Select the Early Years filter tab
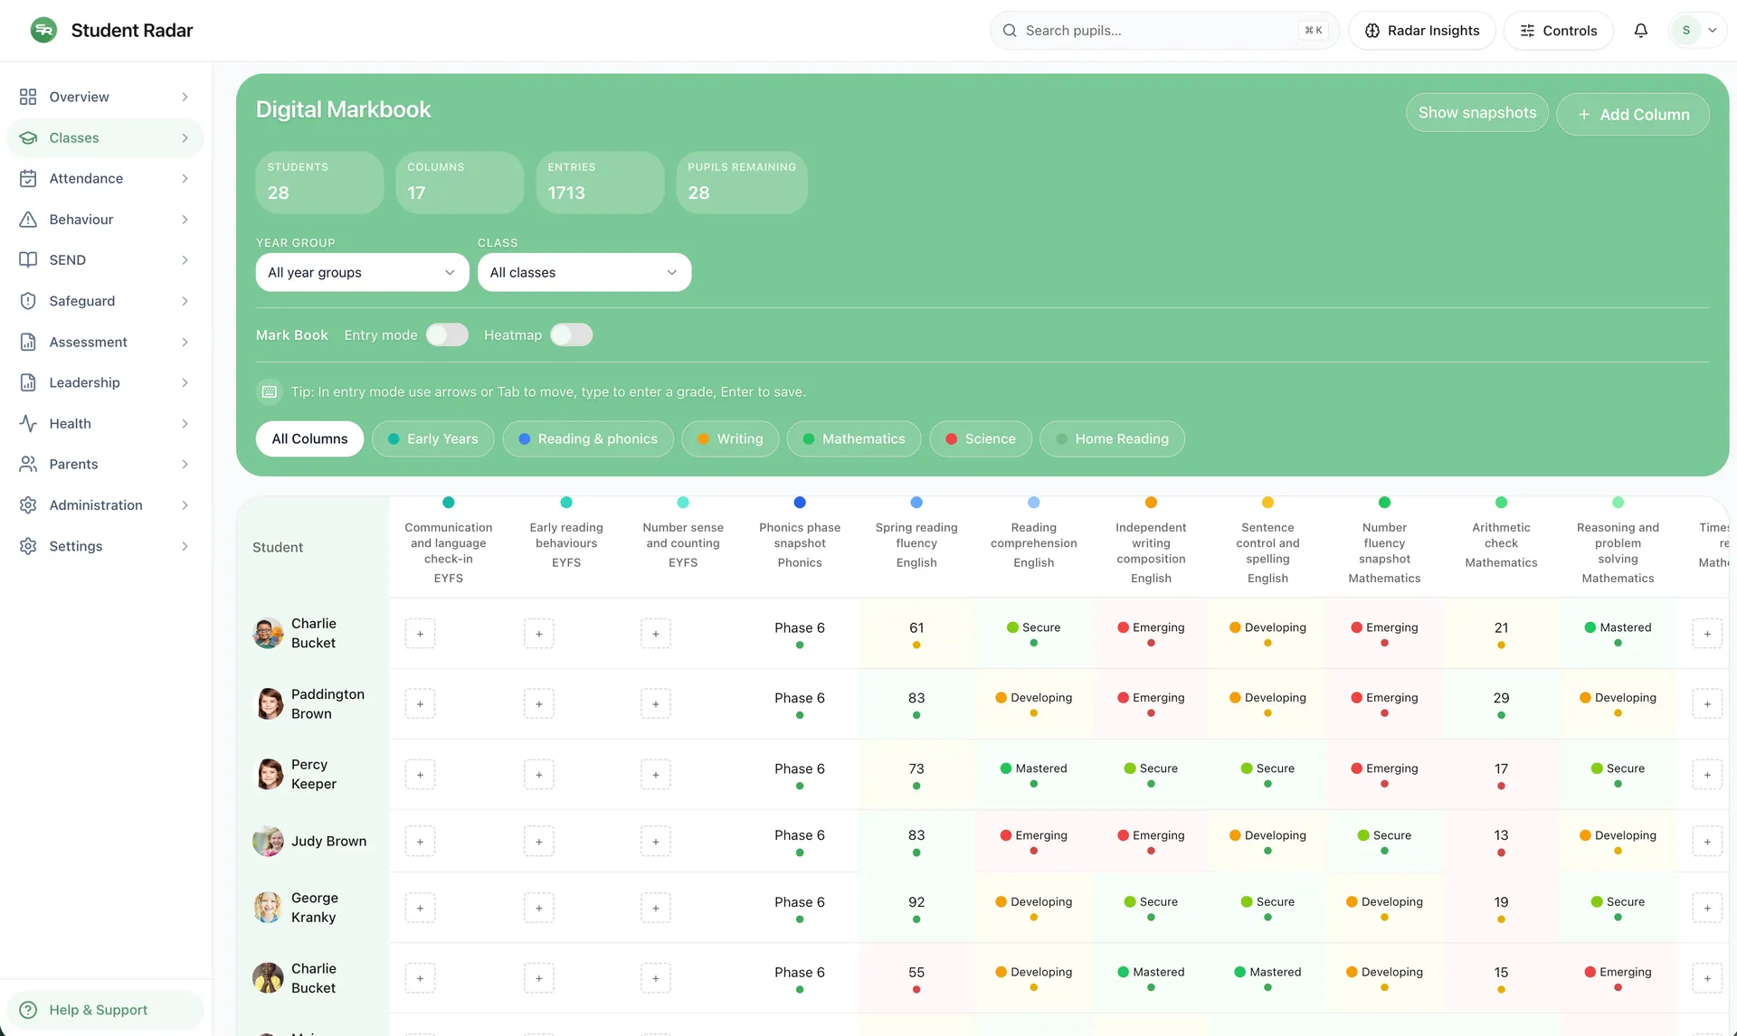Screen dimensions: 1737x1036 click(x=432, y=438)
